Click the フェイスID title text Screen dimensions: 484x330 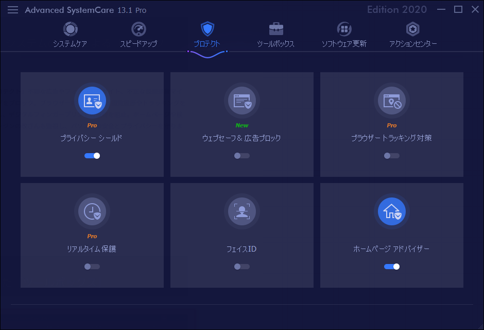tap(241, 249)
